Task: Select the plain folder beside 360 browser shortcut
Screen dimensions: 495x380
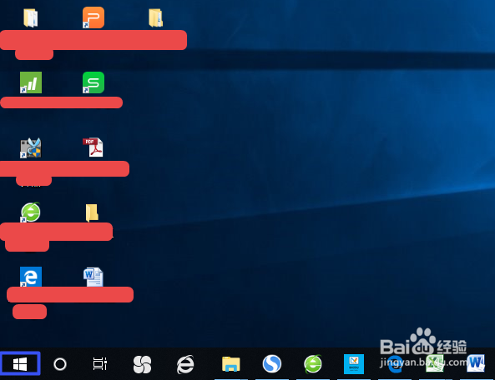Action: [92, 212]
